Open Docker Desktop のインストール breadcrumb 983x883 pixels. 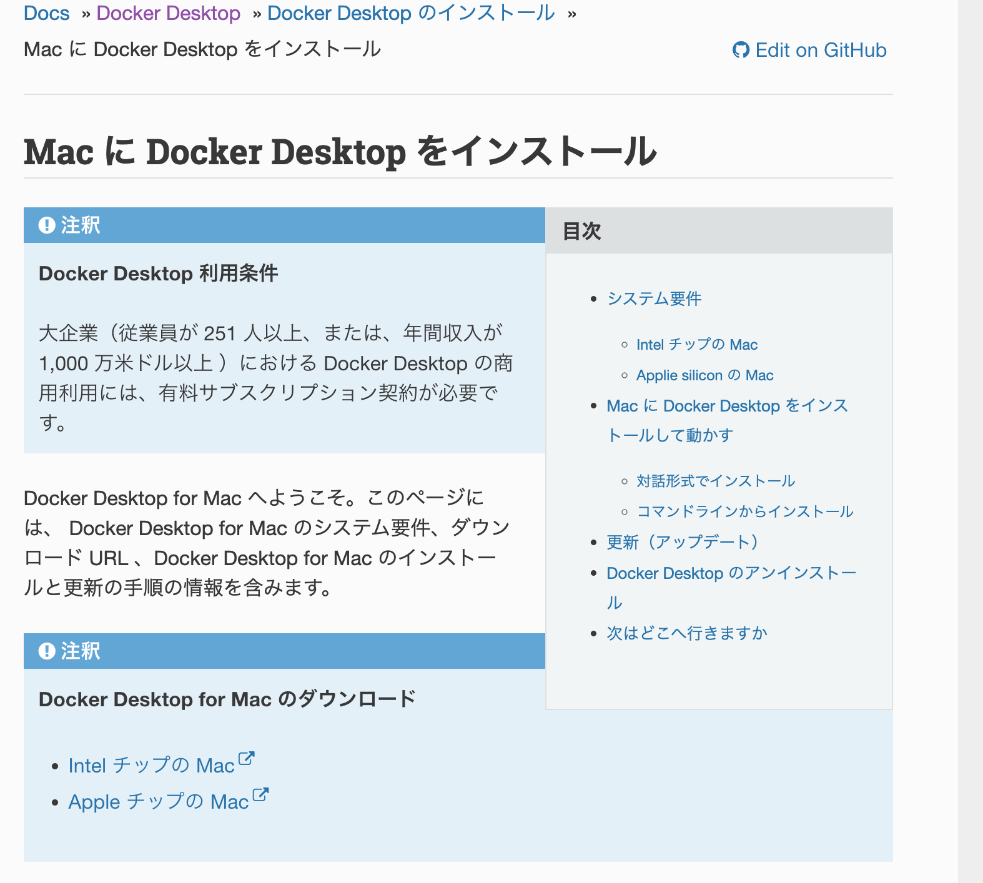tap(411, 13)
